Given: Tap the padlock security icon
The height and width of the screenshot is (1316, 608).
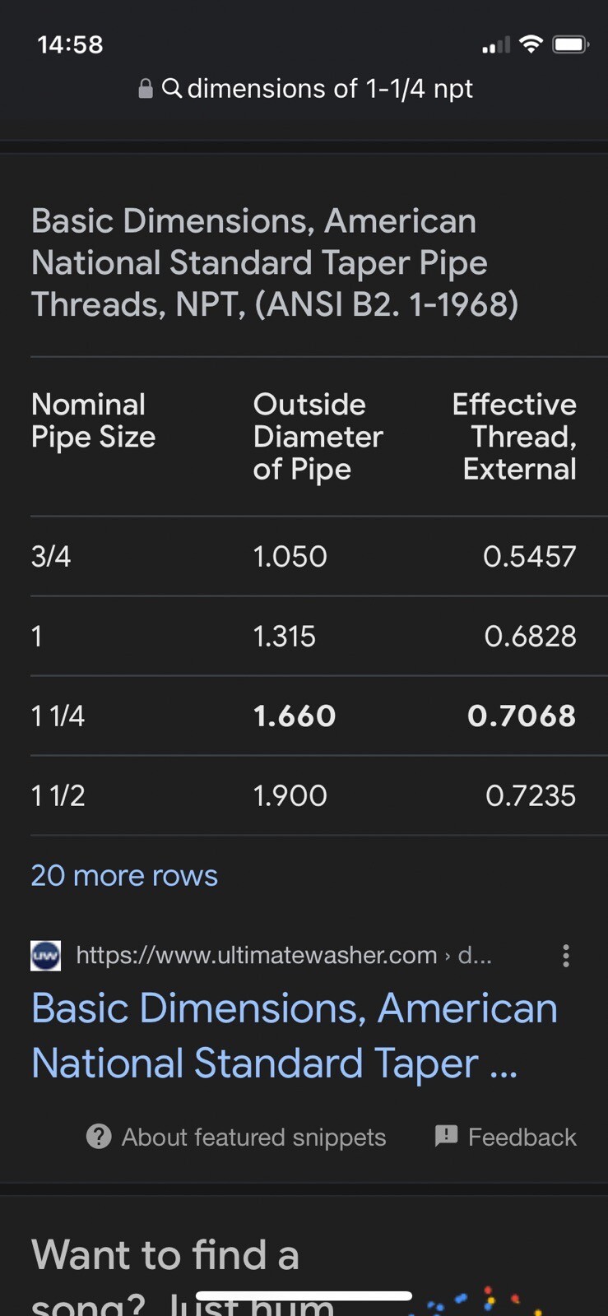Looking at the screenshot, I should (x=146, y=89).
